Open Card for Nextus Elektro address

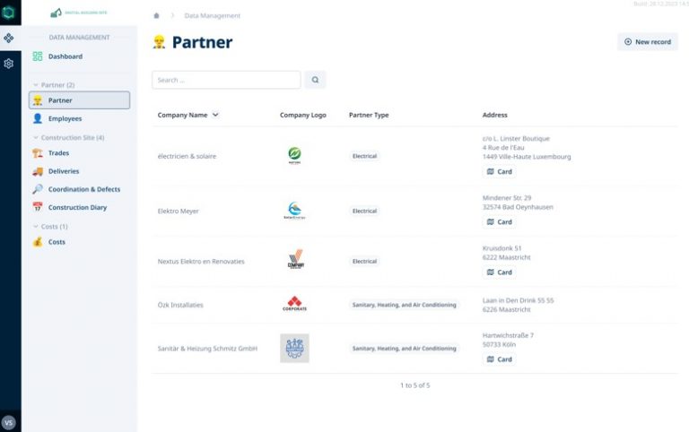click(x=499, y=272)
